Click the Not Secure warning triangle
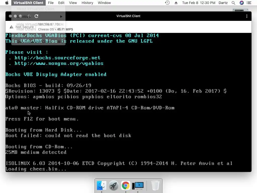Viewport: 257px width, 193px height. click(11, 27)
